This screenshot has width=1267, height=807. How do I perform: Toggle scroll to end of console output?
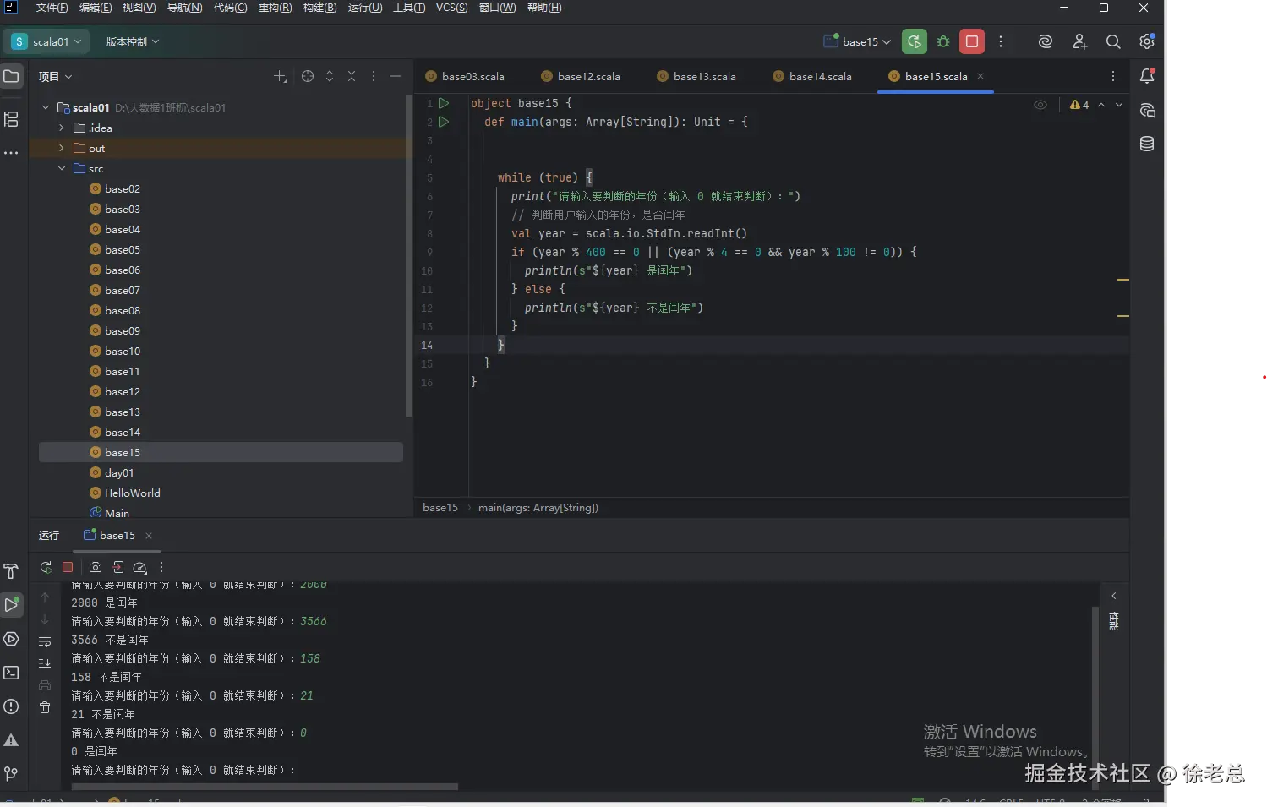tap(45, 663)
